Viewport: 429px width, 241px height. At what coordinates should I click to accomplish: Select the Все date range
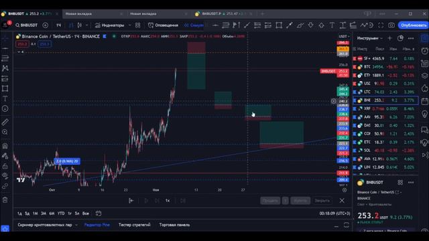(x=86, y=214)
